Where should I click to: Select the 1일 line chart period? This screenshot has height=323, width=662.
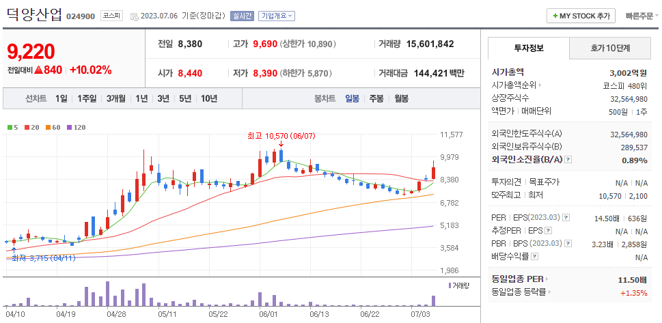point(61,99)
